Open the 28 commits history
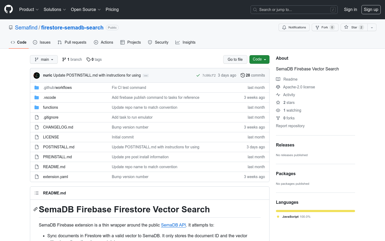 click(x=253, y=75)
